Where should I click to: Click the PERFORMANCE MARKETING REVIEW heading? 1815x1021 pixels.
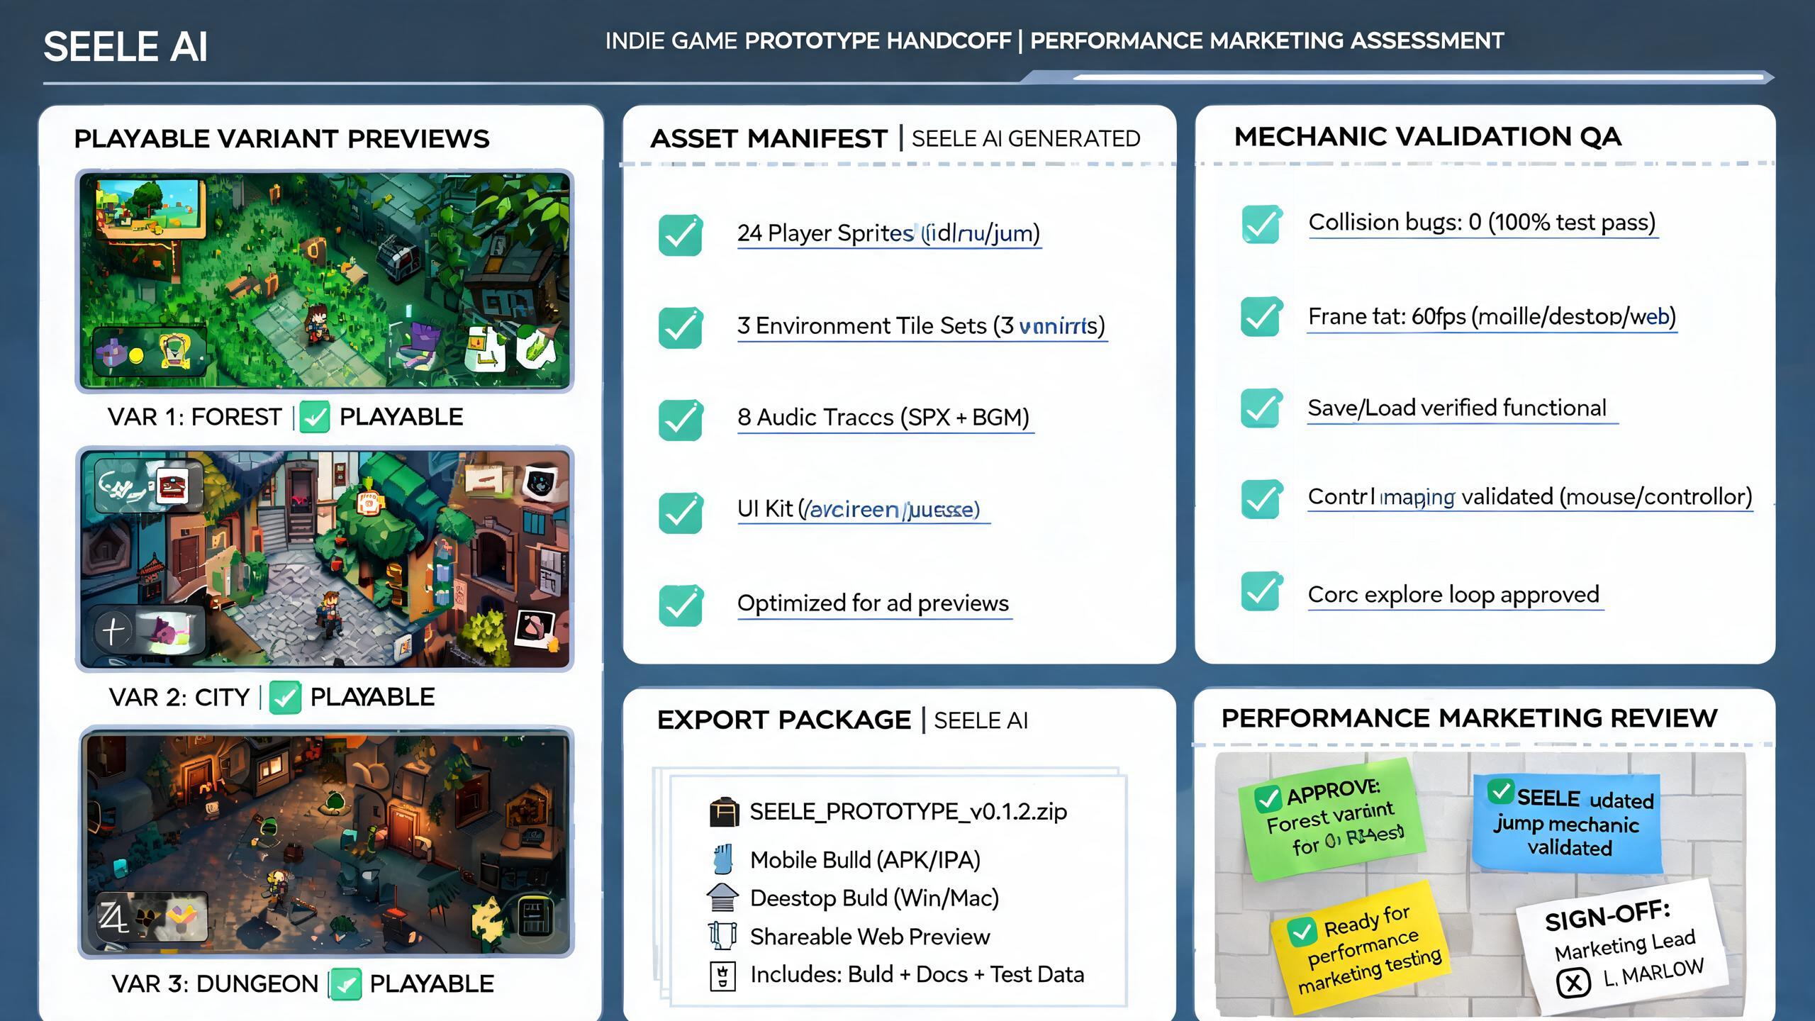click(x=1469, y=718)
